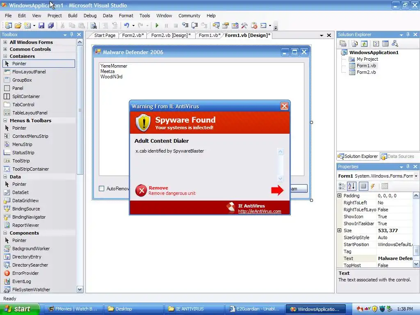420x315 pixels.
Task: Click the red X Remove icon
Action: (x=141, y=190)
